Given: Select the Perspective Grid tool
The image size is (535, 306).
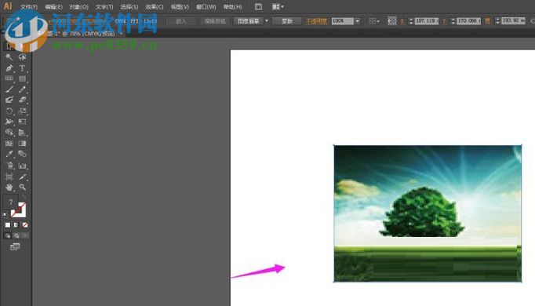Looking at the screenshot, I should (22, 133).
